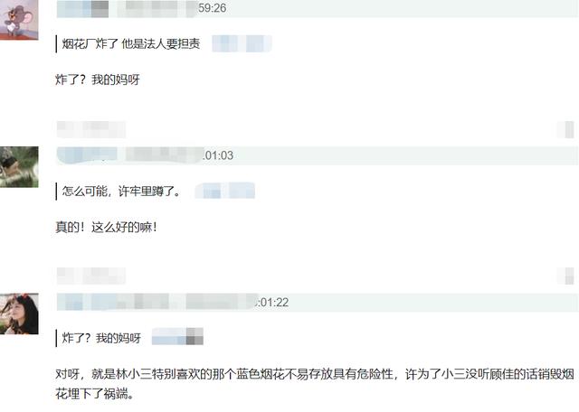The height and width of the screenshot is (412, 579).
Task: Open the avatar beside the 01:03 post
Action: click(x=19, y=167)
